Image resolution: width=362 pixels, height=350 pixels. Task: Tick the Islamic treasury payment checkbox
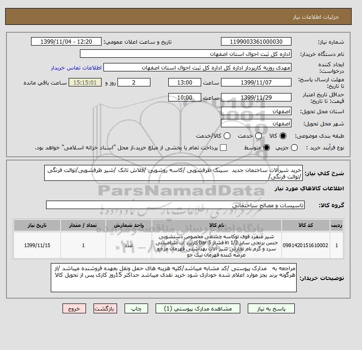point(223,148)
